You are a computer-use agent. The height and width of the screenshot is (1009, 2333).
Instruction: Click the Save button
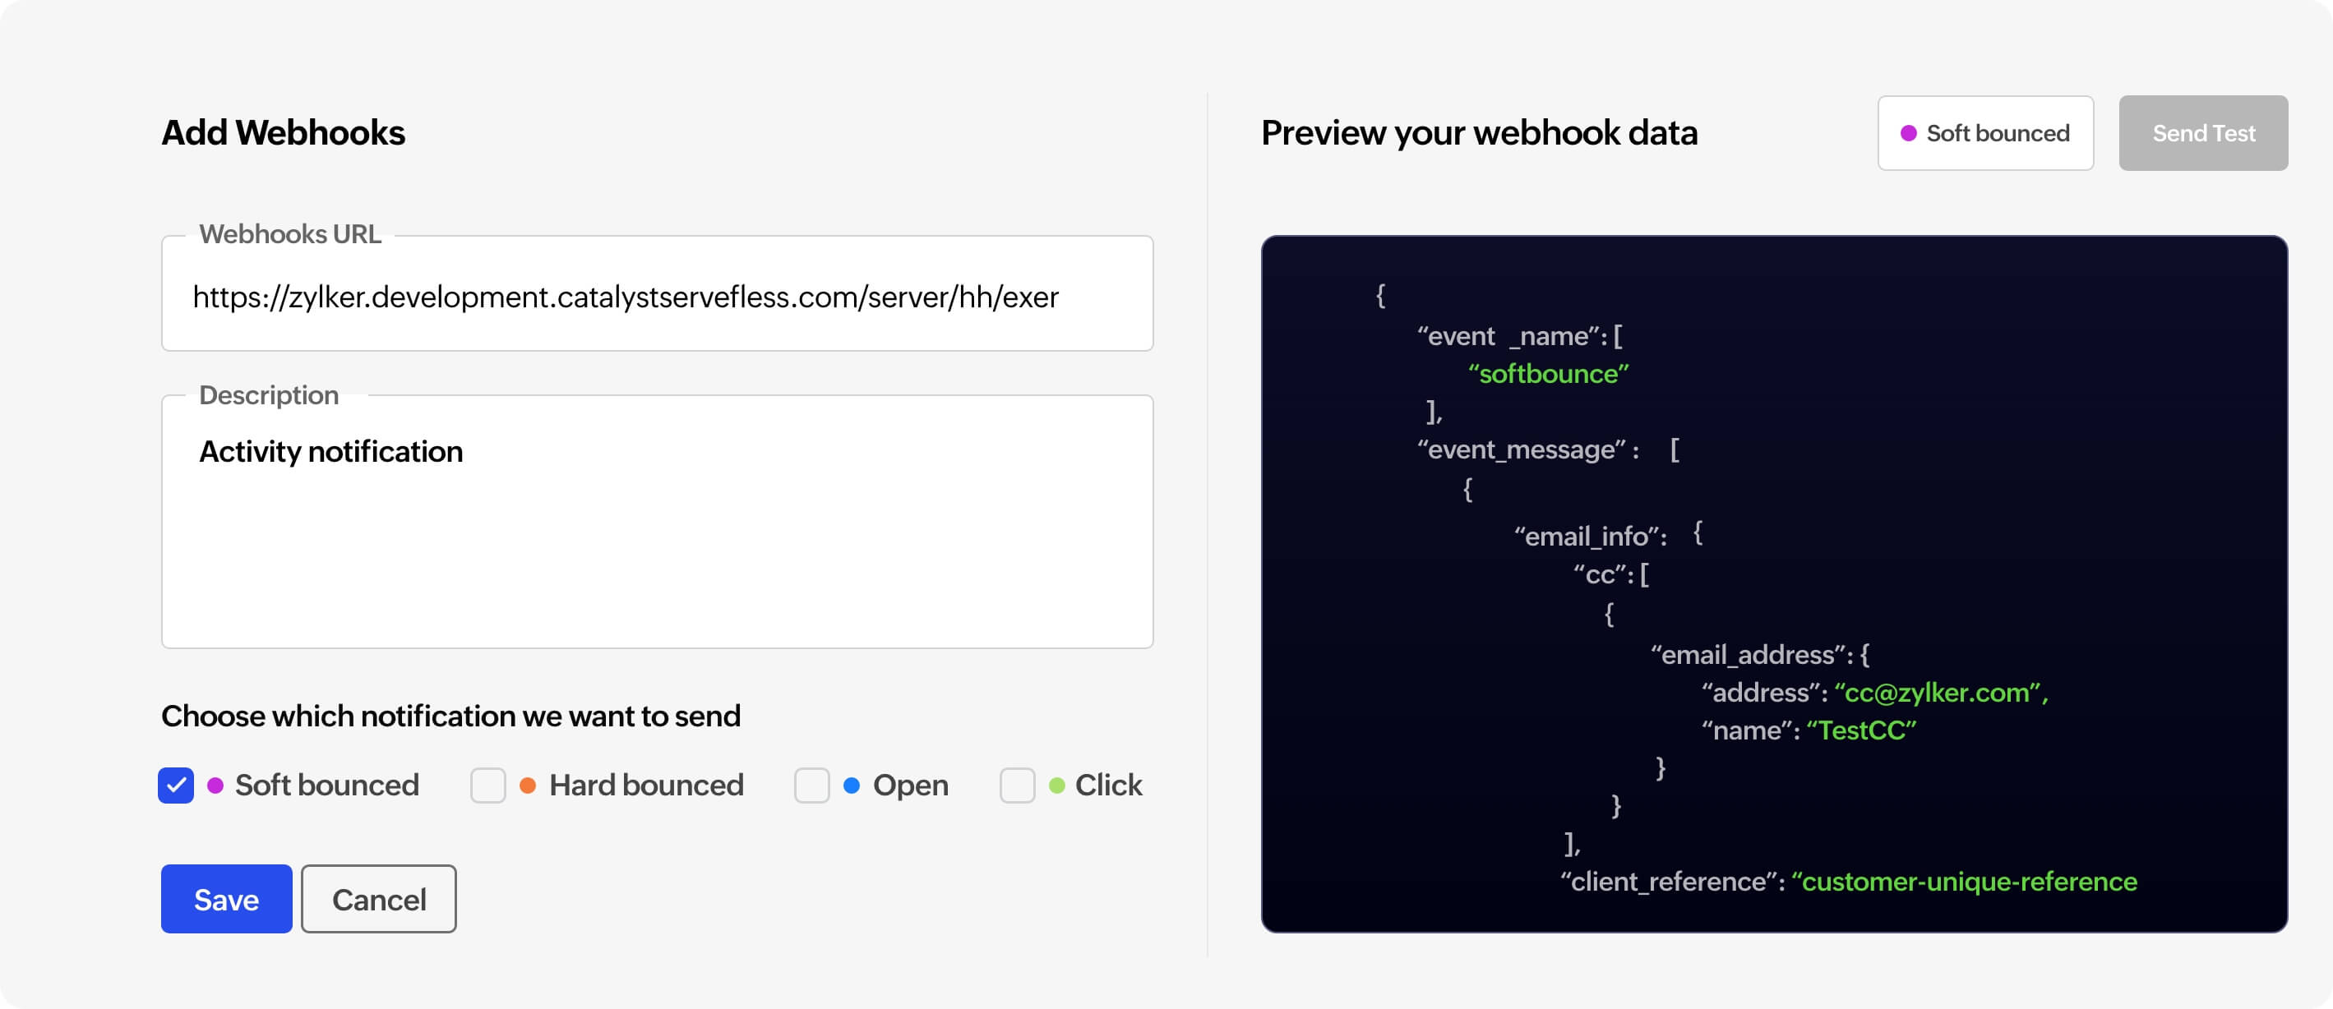click(226, 899)
